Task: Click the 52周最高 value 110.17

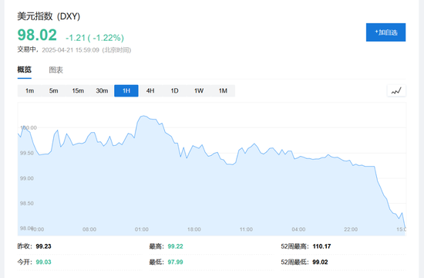Action: [x=321, y=246]
